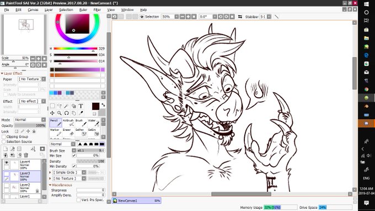This screenshot has height=211, width=375.
Task: Enable the Clipping Group checkbox
Action: tap(4, 136)
